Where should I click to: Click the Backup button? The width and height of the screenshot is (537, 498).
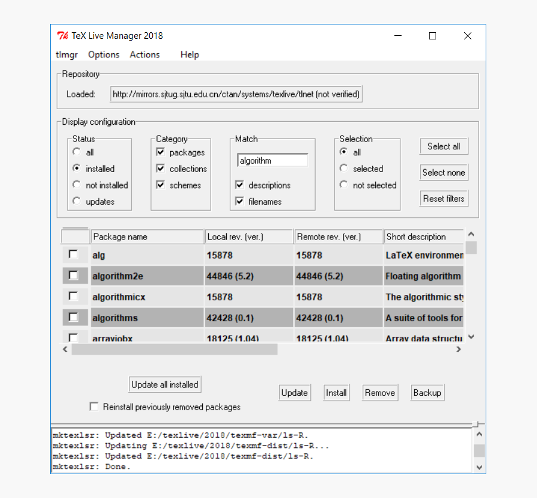pyautogui.click(x=427, y=393)
